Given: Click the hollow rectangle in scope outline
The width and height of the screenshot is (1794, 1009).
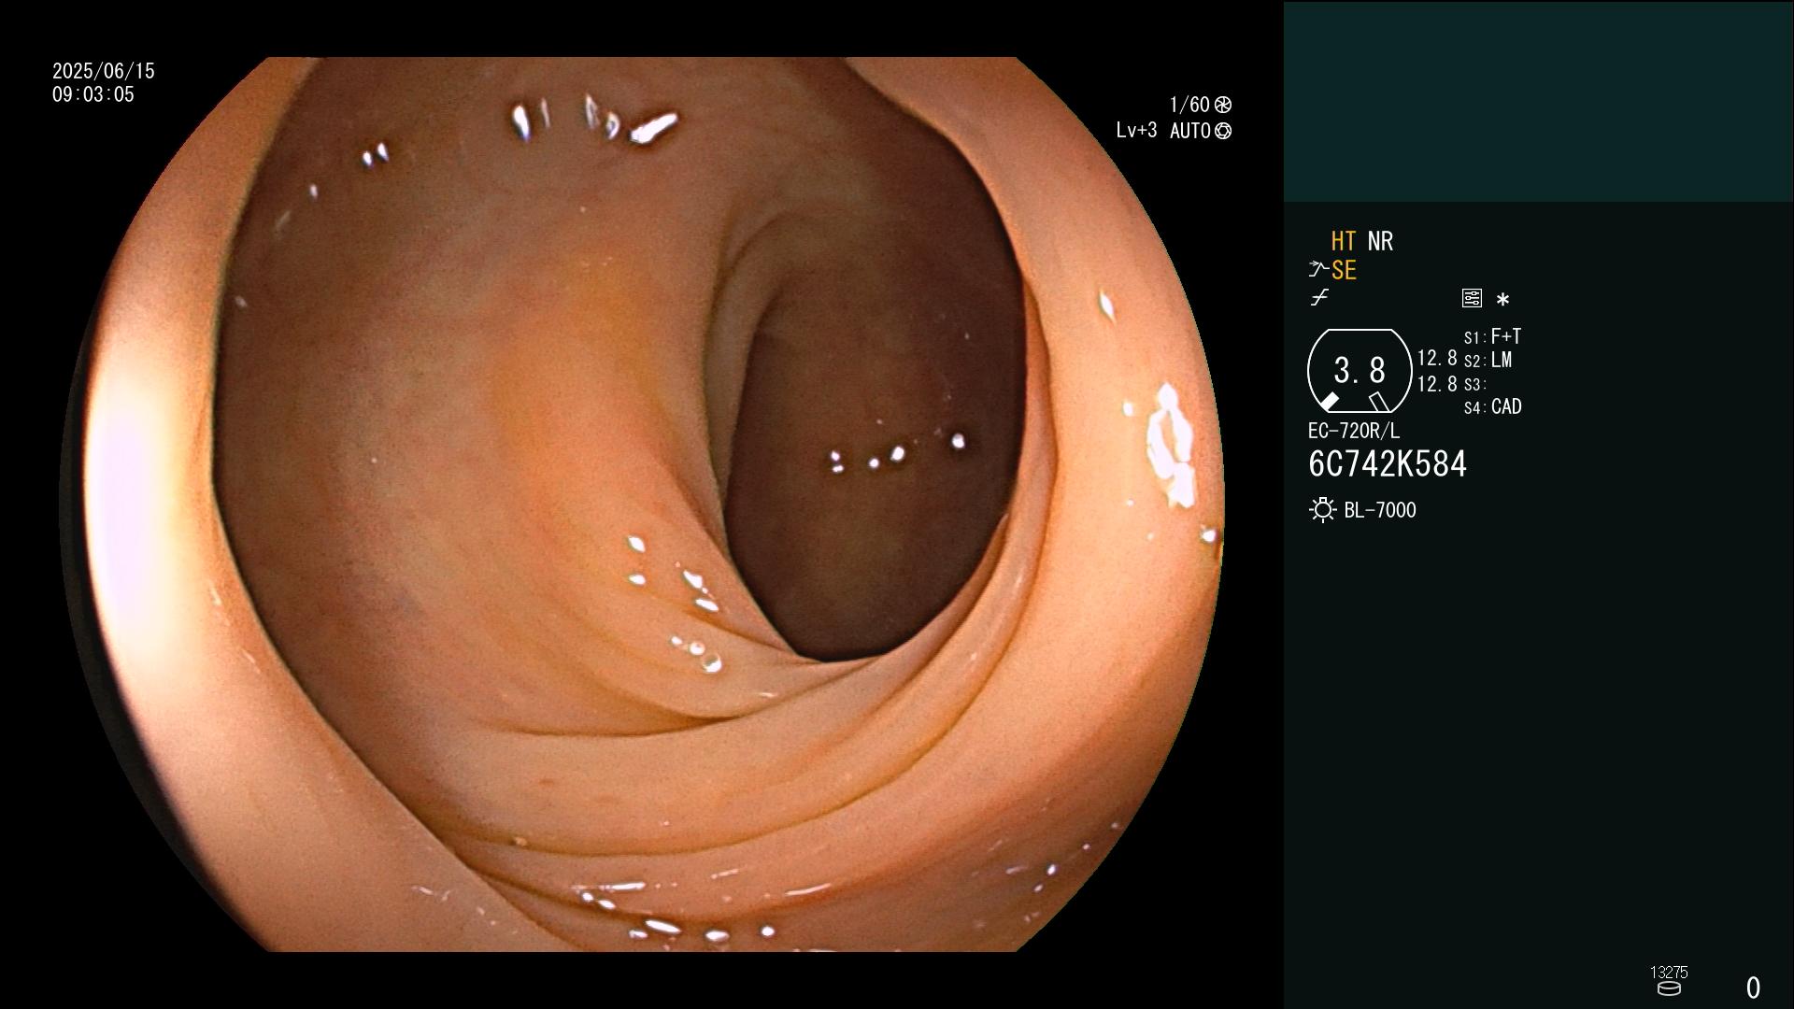Looking at the screenshot, I should 1378,402.
